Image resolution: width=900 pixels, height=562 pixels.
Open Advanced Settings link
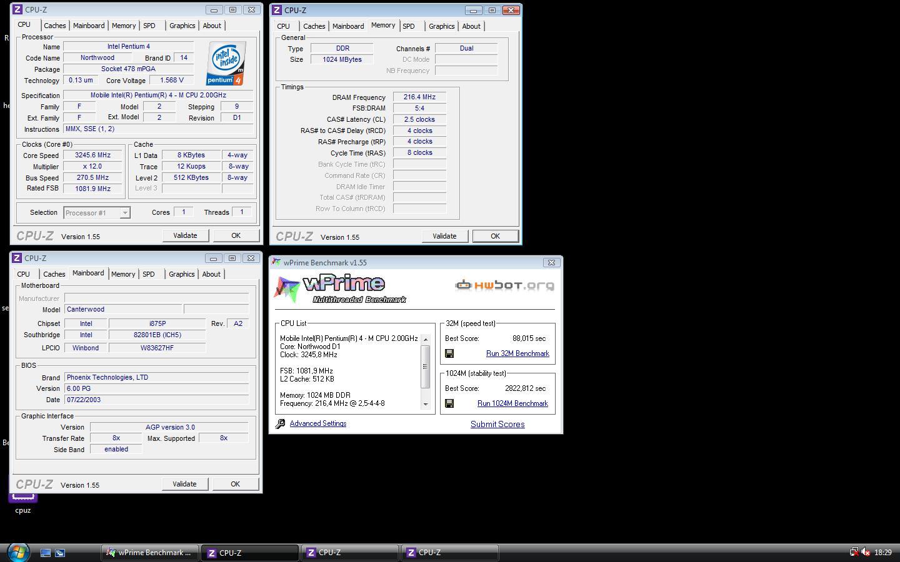317,423
